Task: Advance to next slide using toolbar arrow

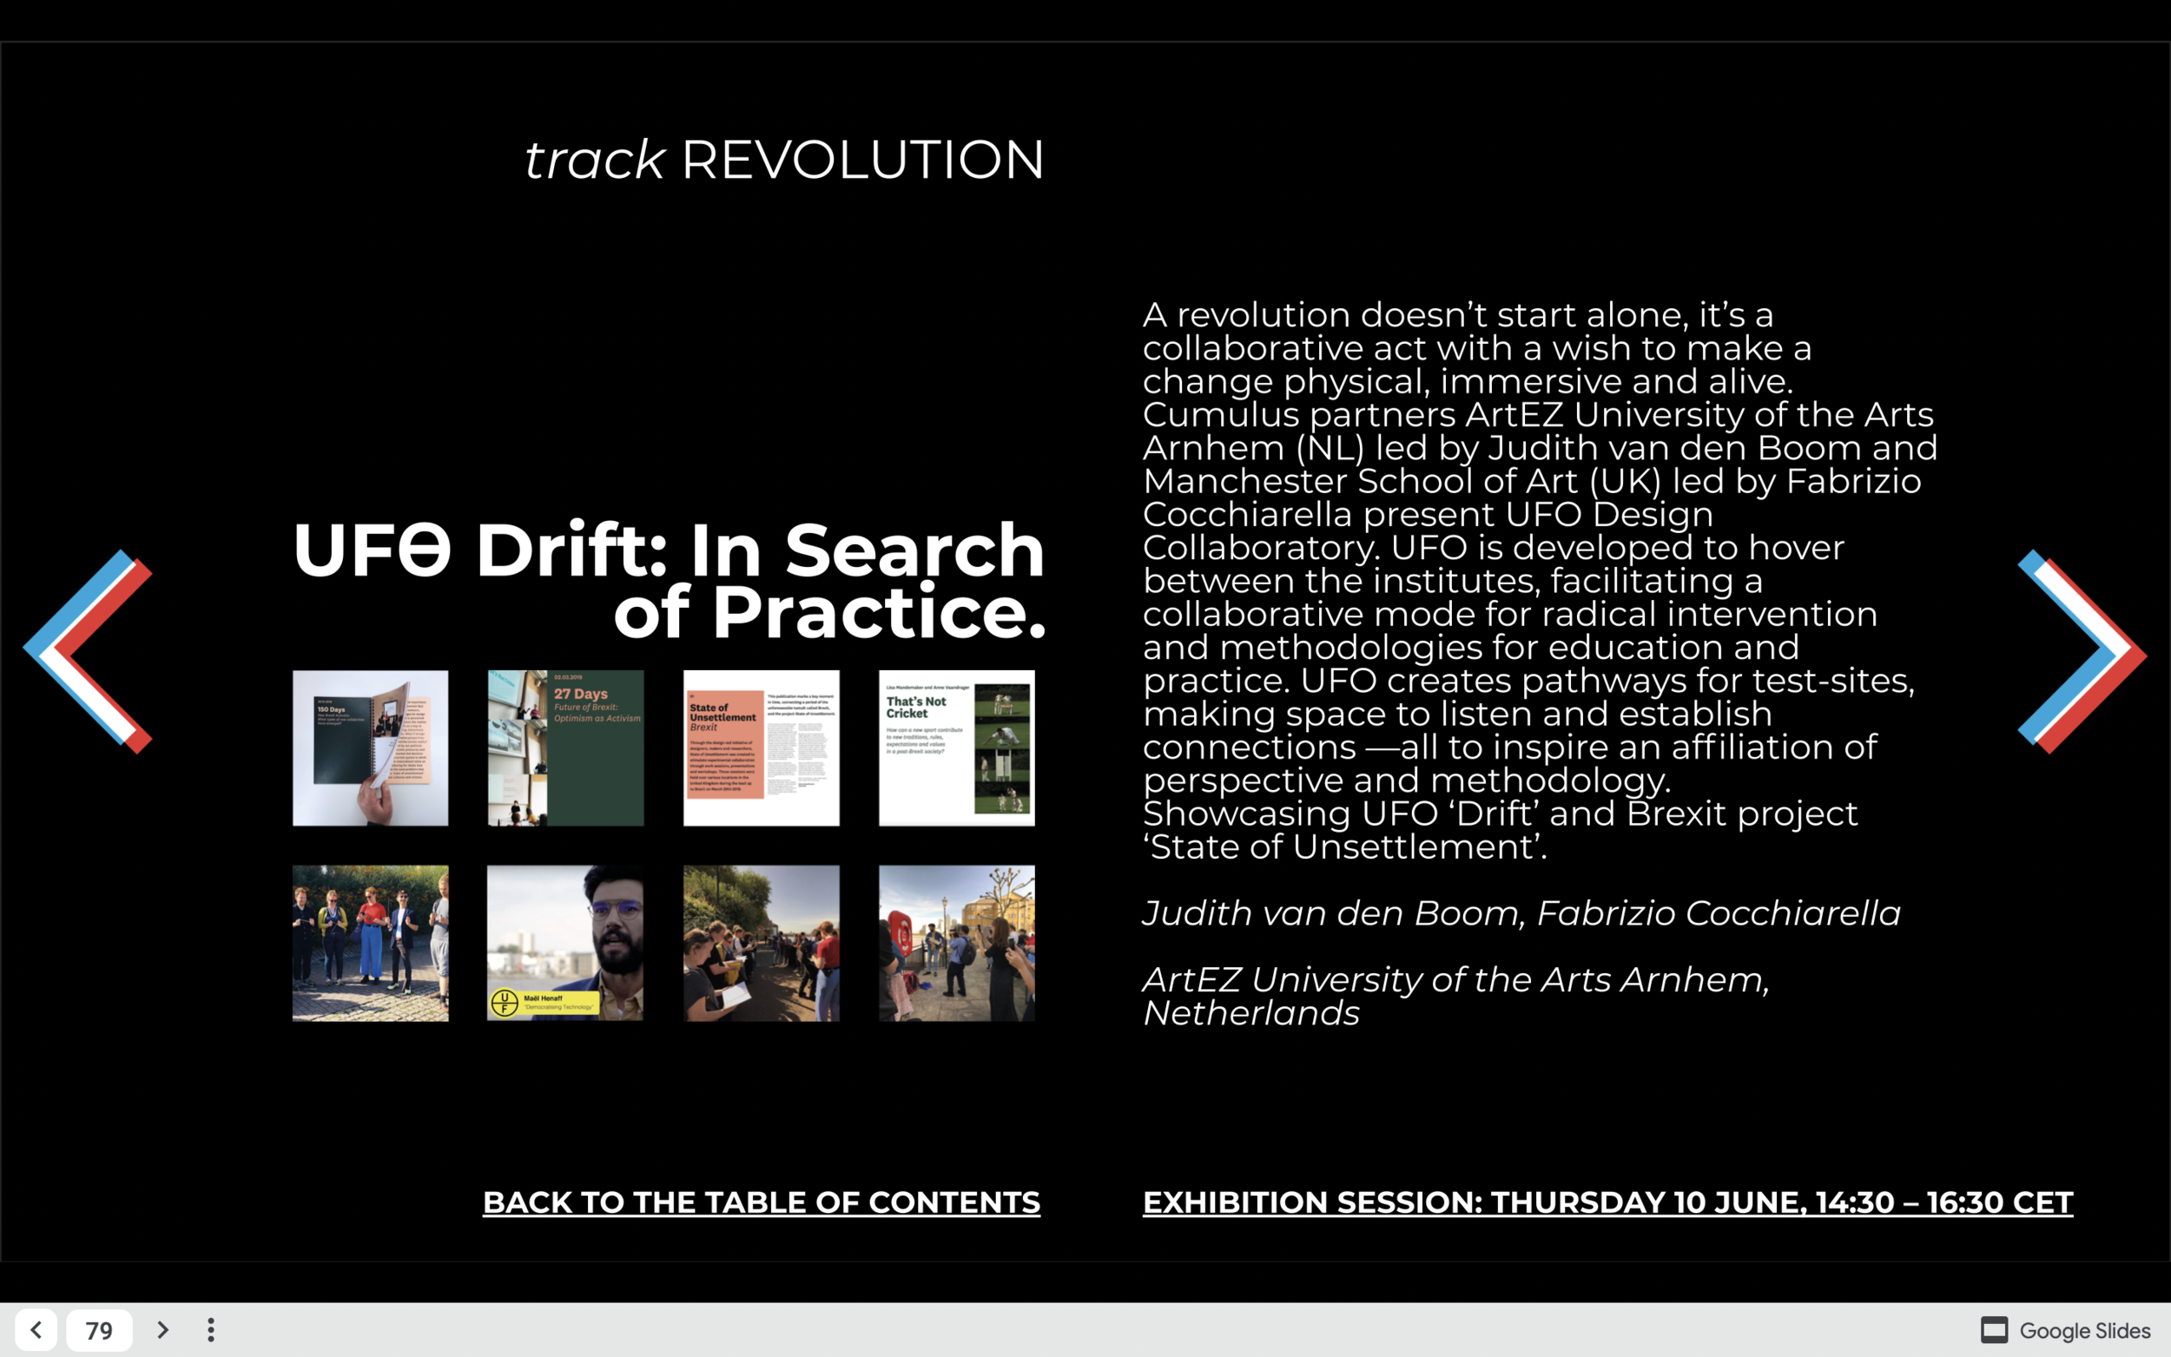Action: pos(162,1329)
